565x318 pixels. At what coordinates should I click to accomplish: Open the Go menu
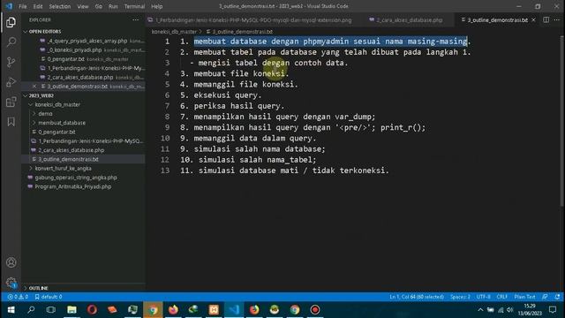98,6
